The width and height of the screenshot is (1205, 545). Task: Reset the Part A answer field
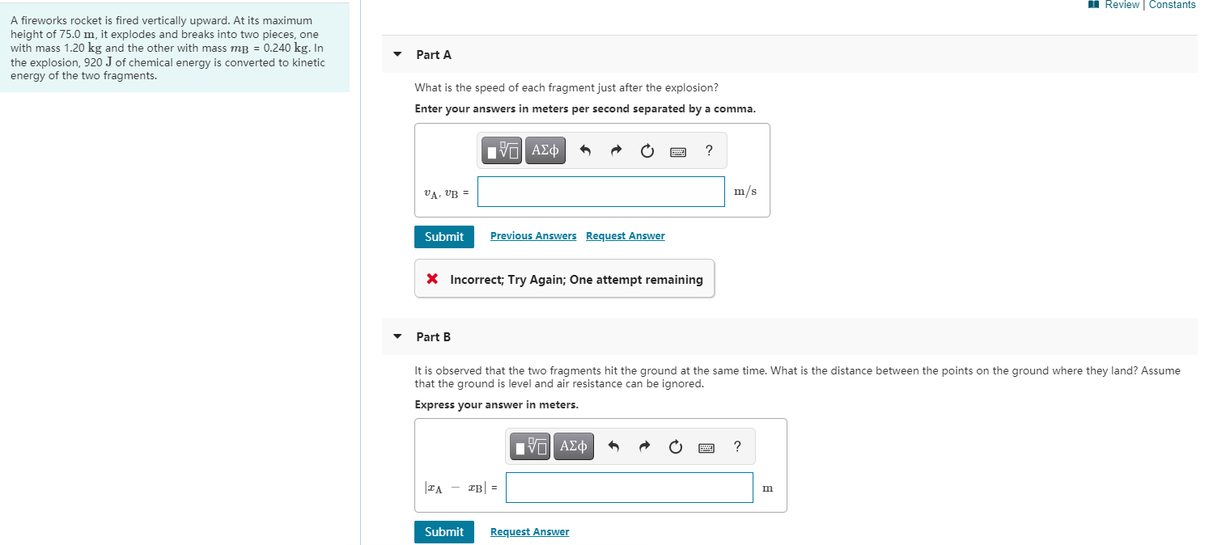click(647, 150)
